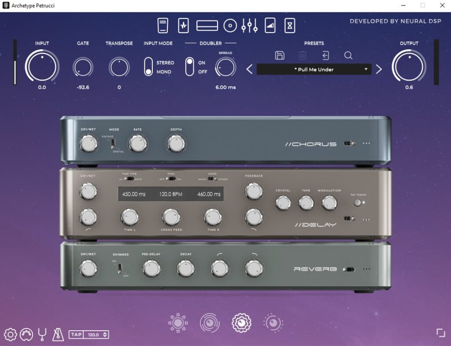Delete preset with trash icon
This screenshot has width=451, height=346.
[x=302, y=55]
